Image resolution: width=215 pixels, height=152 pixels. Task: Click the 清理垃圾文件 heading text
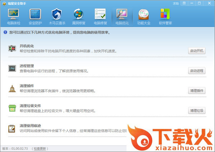(x=30, y=106)
